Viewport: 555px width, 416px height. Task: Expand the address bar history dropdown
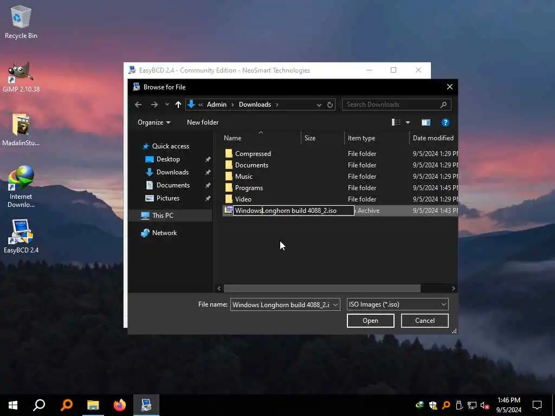319,105
